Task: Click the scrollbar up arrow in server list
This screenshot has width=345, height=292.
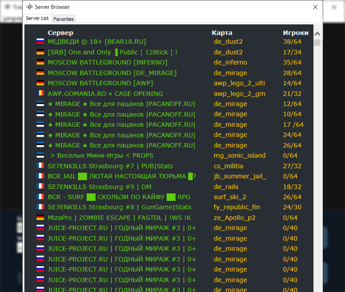Action: coord(317,34)
